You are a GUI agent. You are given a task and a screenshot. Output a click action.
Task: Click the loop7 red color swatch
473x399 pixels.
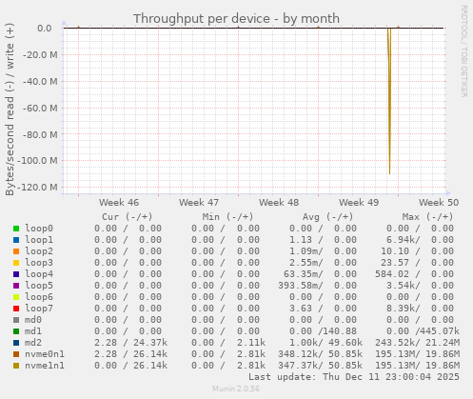pyautogui.click(x=16, y=309)
